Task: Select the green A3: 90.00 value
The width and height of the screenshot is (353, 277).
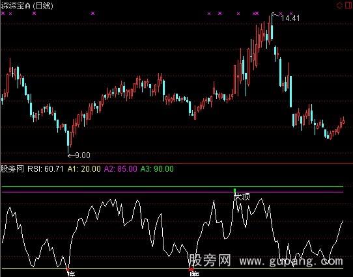Action: 157,168
